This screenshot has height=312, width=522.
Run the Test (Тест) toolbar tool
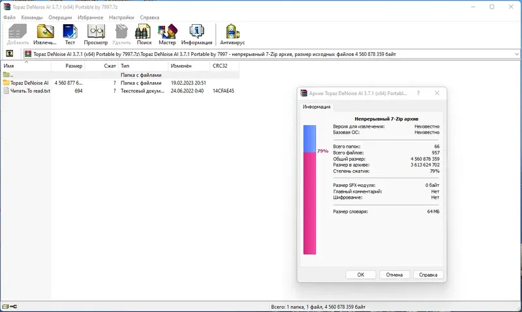70,35
